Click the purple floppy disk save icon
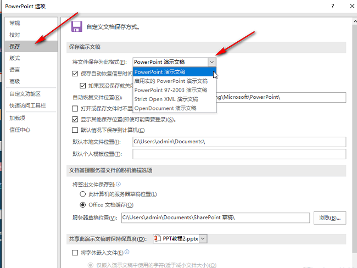Image resolution: width=357 pixels, height=268 pixels. tap(77, 27)
